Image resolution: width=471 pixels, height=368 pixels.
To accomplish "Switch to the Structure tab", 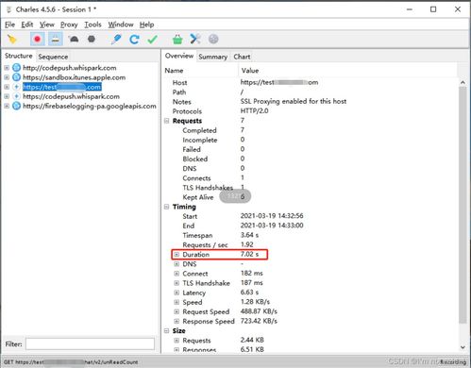I will coord(19,56).
